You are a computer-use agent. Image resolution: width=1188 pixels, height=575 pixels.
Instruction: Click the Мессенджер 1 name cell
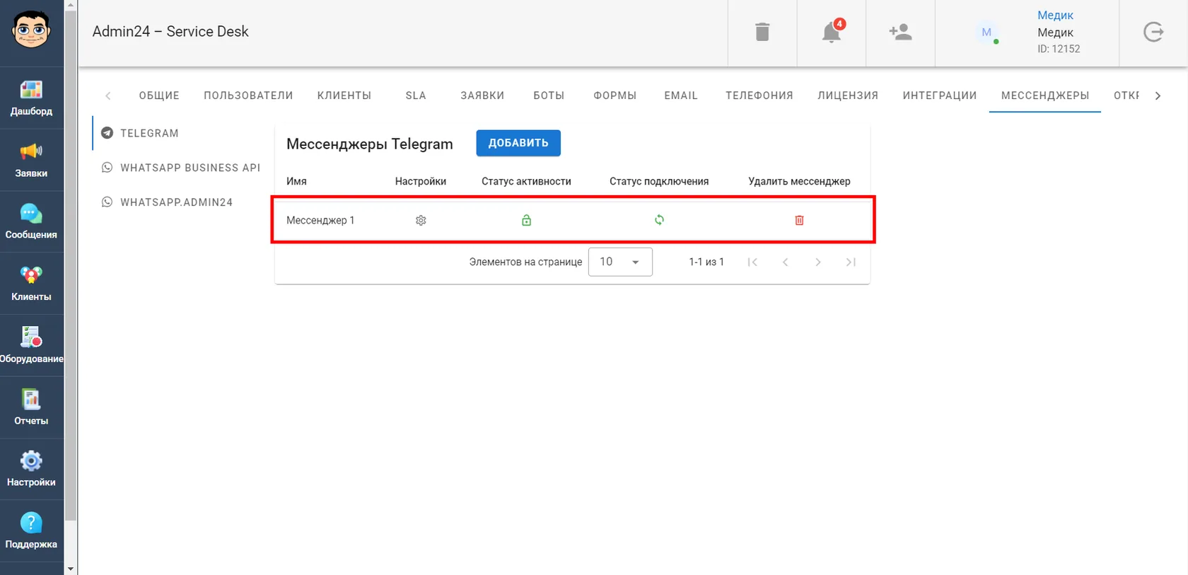(x=320, y=221)
